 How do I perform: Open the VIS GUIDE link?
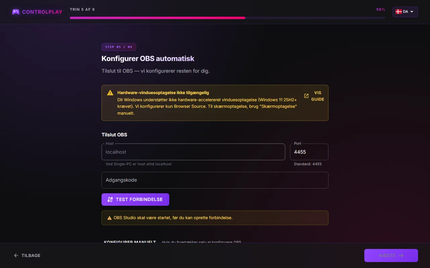pos(314,96)
